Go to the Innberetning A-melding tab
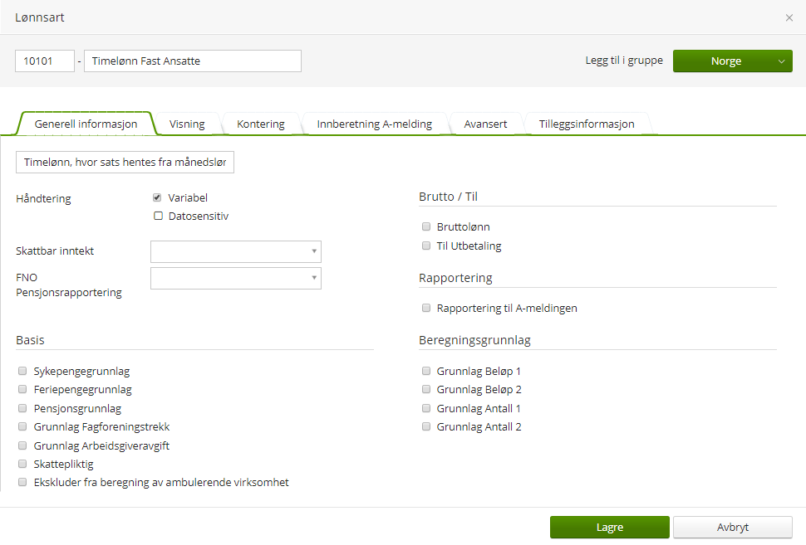806x545 pixels. pyautogui.click(x=374, y=124)
